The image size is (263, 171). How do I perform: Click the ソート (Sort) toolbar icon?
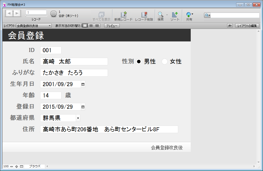click(175, 15)
